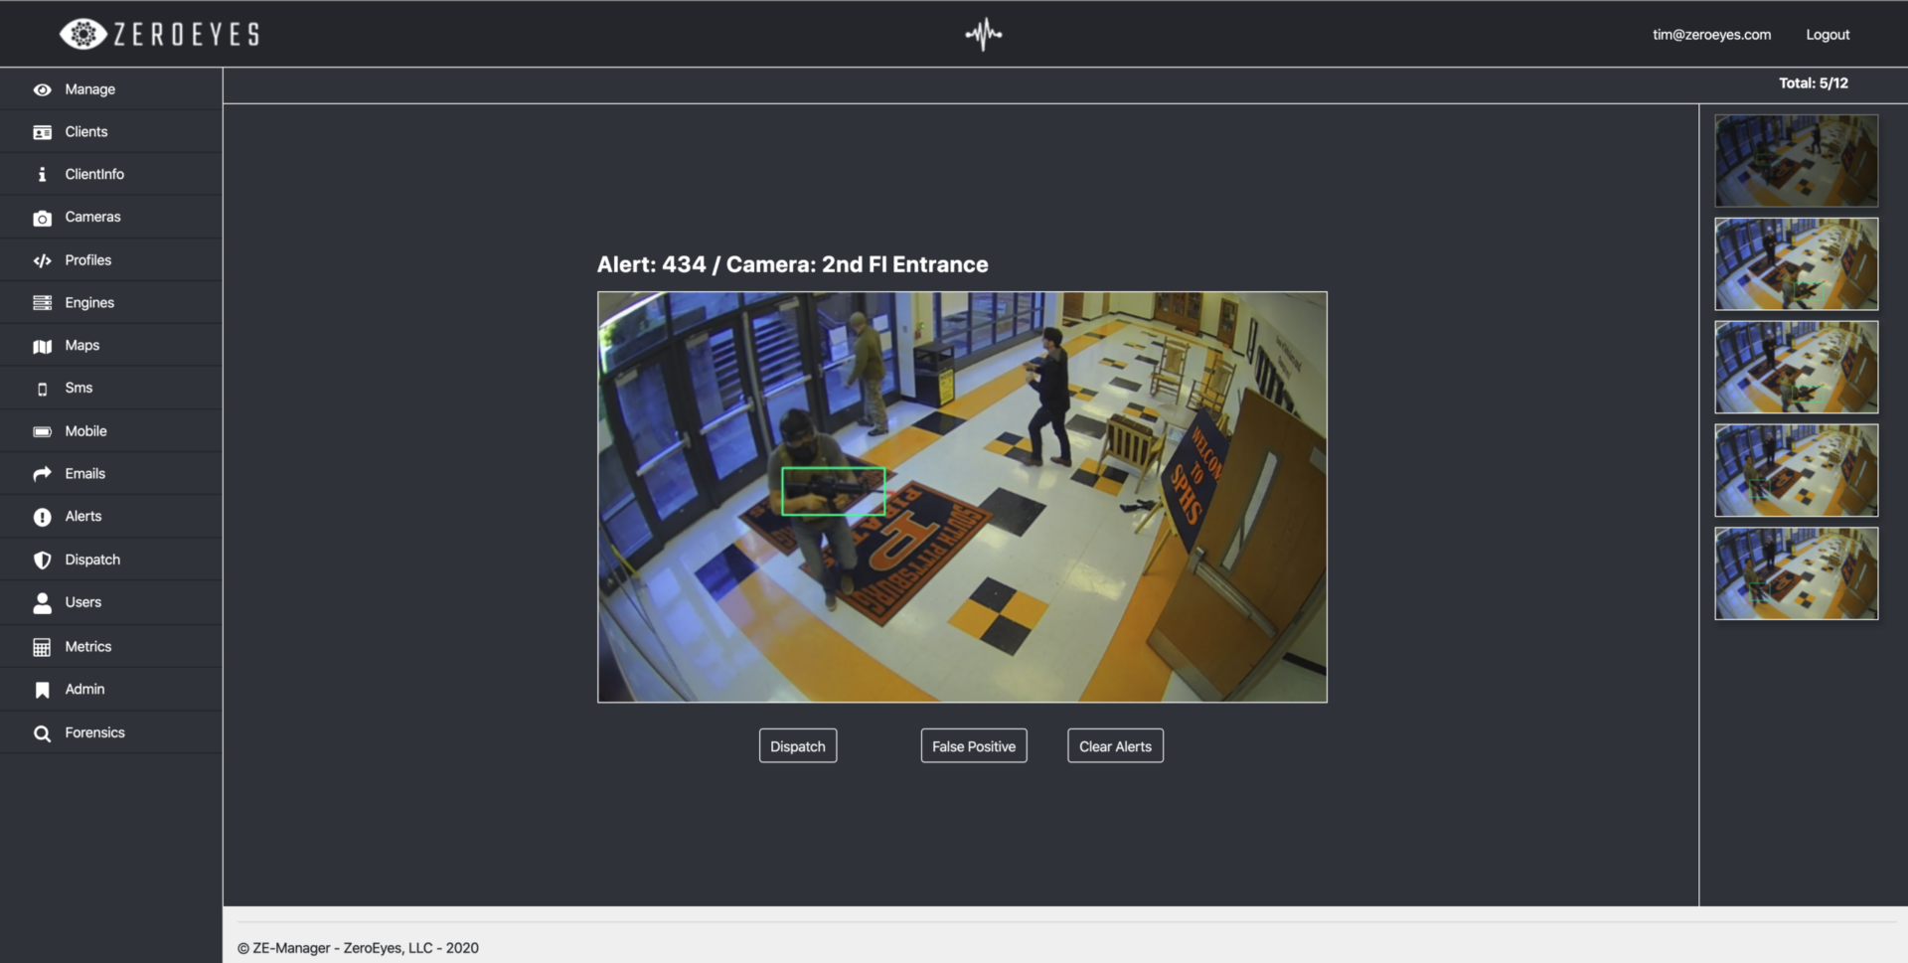Click the info icon beside ClientInfo

pyautogui.click(x=42, y=175)
